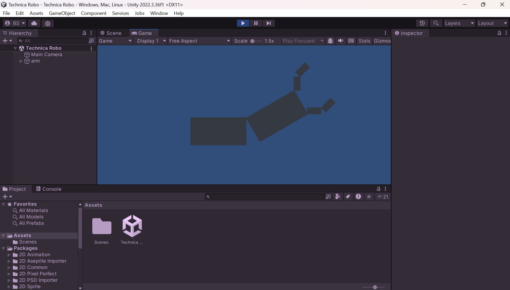Lock the Project panel
510x290 pixels.
click(x=378, y=189)
